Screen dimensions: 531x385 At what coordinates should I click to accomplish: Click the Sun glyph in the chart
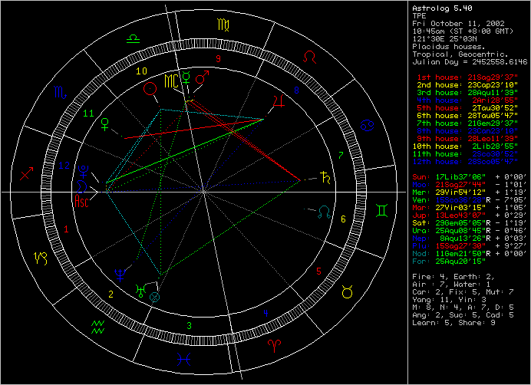(x=149, y=90)
